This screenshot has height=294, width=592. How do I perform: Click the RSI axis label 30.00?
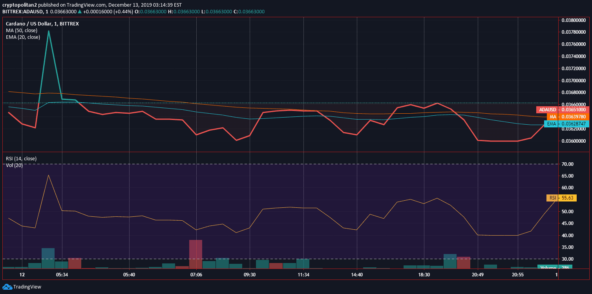[x=568, y=259]
